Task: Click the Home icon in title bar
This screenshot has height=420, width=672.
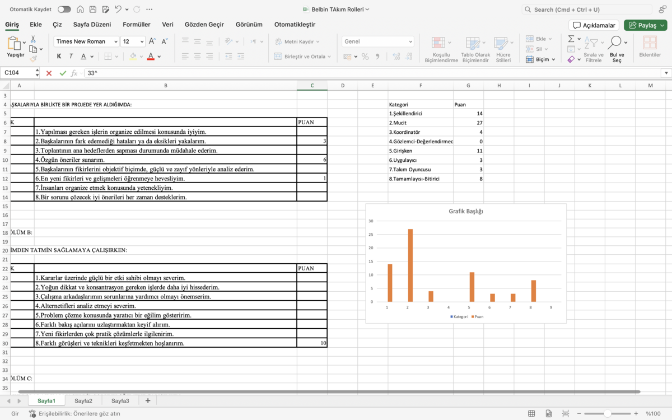Action: (x=81, y=10)
